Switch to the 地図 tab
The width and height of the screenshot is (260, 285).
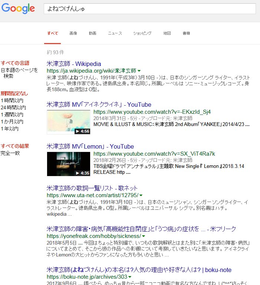coord(167,33)
